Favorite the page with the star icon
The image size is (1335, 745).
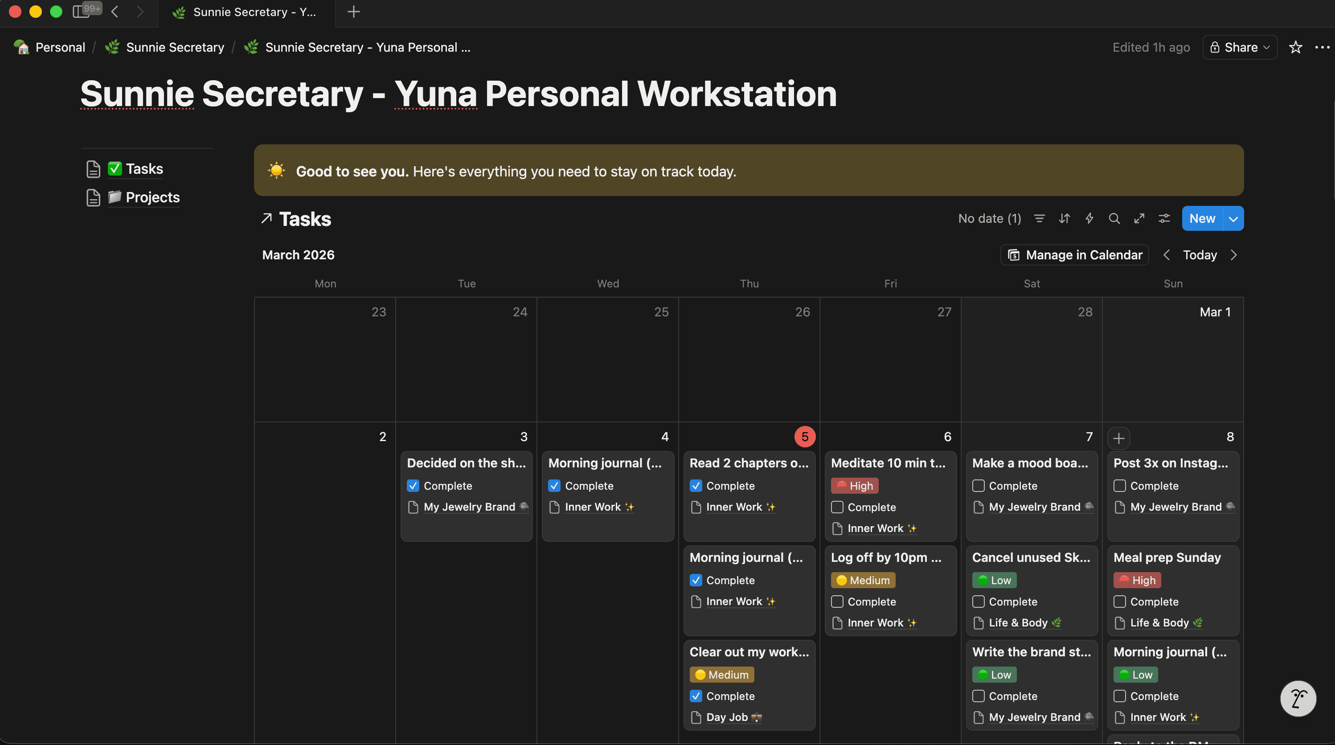1296,47
